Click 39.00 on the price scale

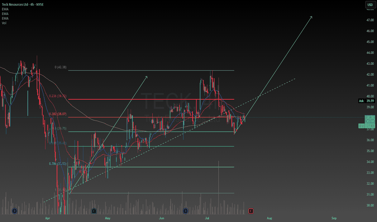370,107
